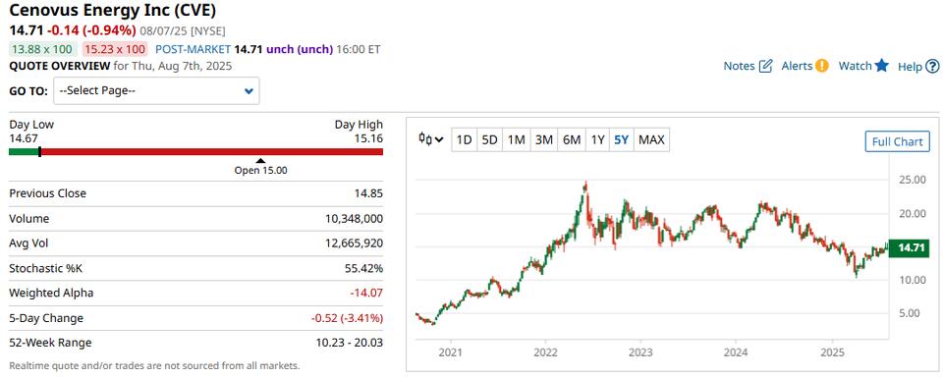Image resolution: width=943 pixels, height=377 pixels.
Task: Choose the 6M chart range
Action: point(572,140)
